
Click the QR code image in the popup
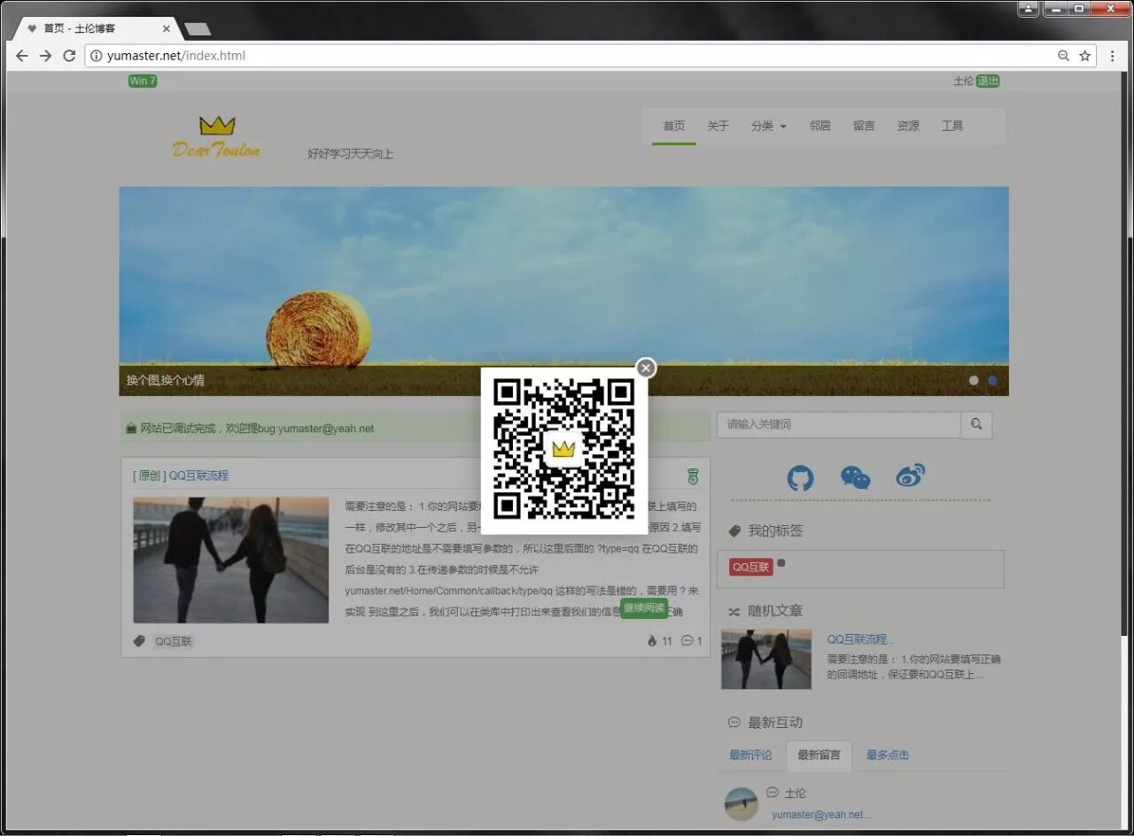pyautogui.click(x=564, y=450)
